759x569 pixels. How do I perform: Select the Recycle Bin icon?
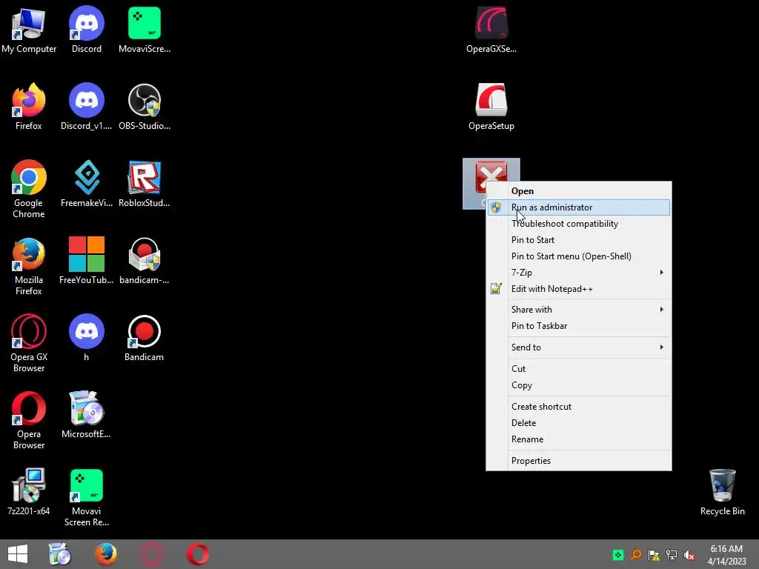[x=722, y=492]
